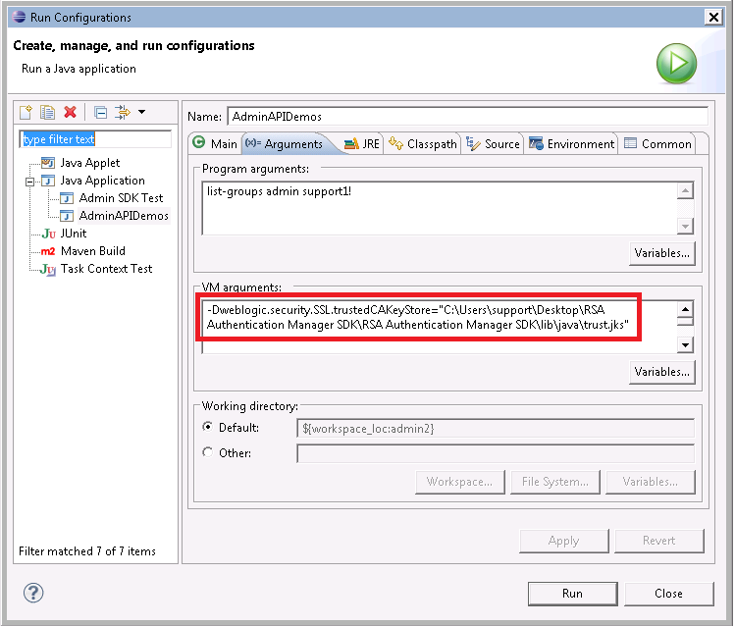
Task: Click the Name text field
Action: pyautogui.click(x=466, y=117)
